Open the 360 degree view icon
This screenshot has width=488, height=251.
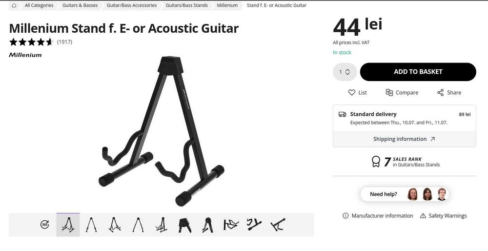coord(45,225)
